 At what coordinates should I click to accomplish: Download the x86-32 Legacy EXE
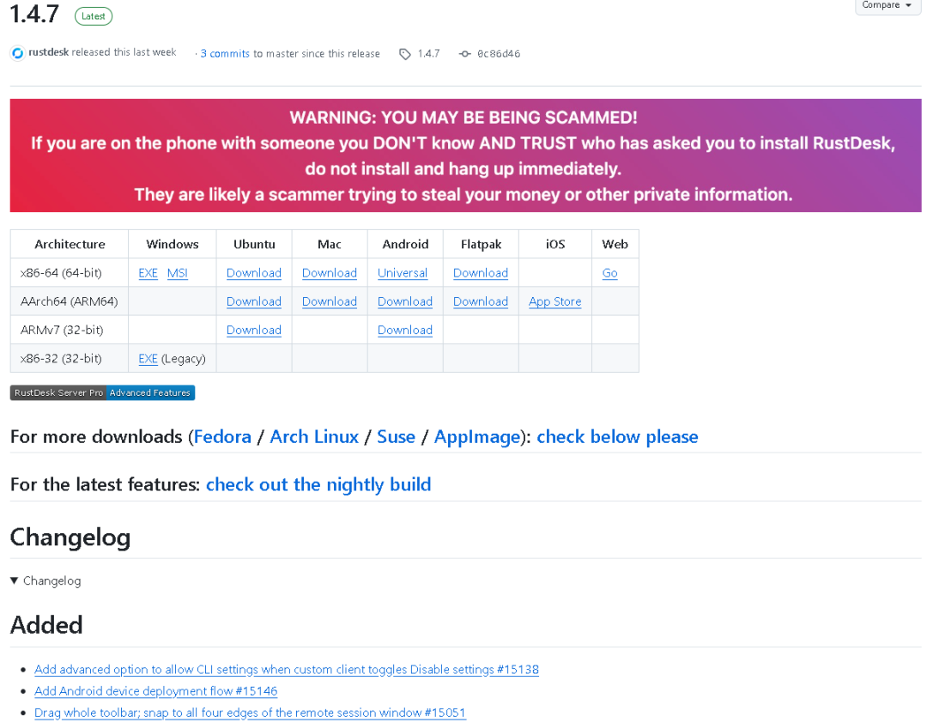(x=148, y=359)
